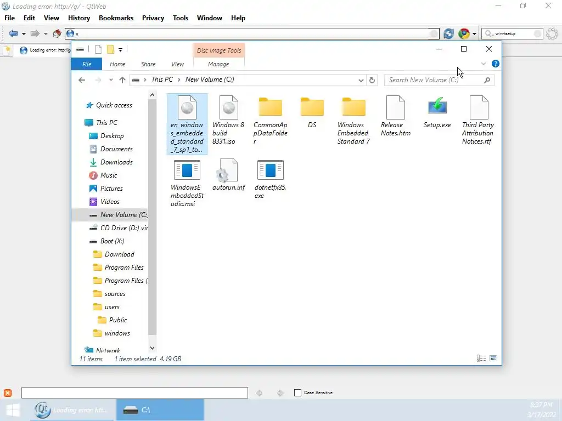This screenshot has width=562, height=421.
Task: Select Third Party Attribution Notices.rtf file
Action: [x=478, y=120]
